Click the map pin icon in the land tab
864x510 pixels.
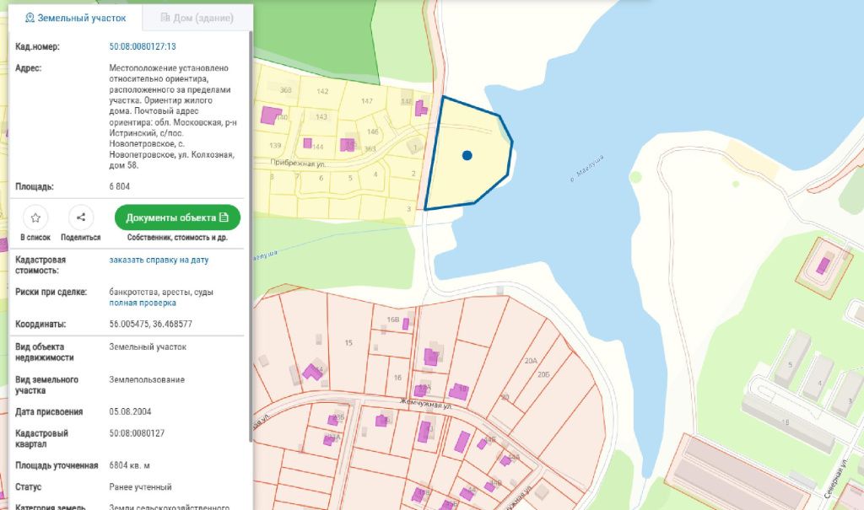click(30, 17)
